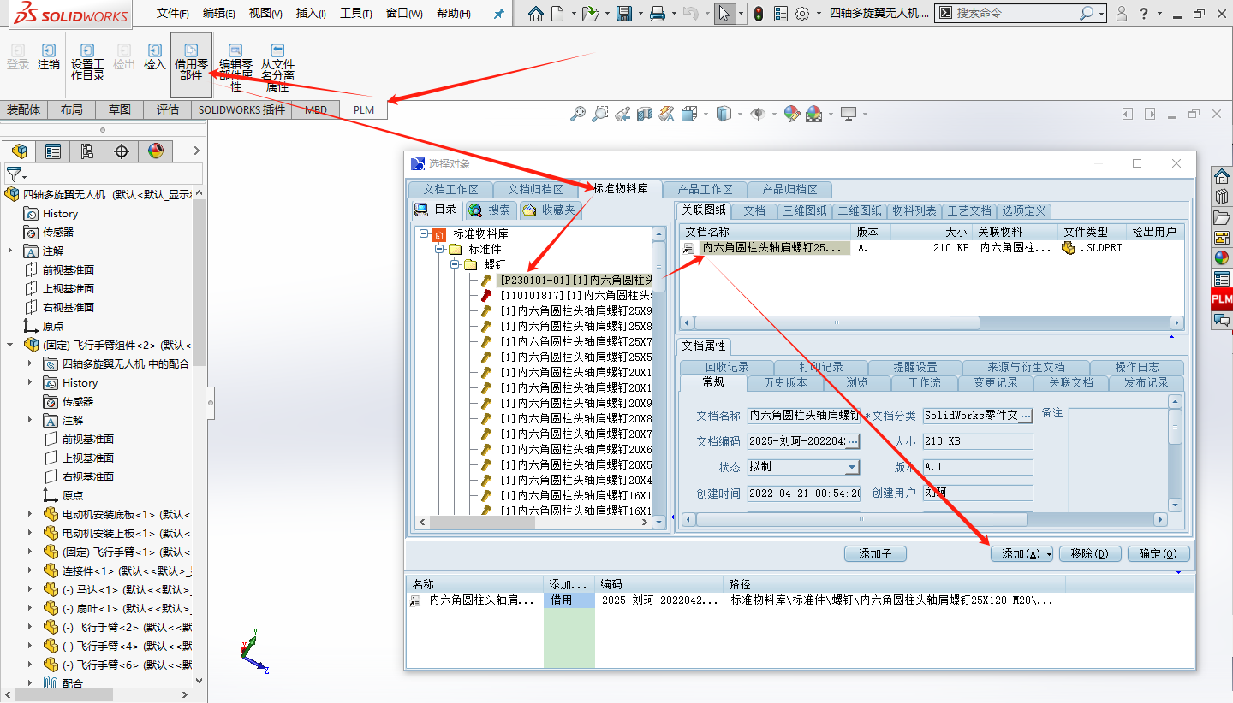Image resolution: width=1233 pixels, height=703 pixels.
Task: Click 文档编码 browse ellipsis button
Action: tap(853, 441)
